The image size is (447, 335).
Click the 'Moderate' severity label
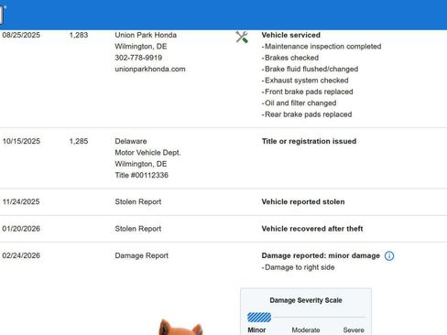(306, 330)
